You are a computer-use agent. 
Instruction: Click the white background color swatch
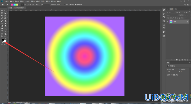5,41
